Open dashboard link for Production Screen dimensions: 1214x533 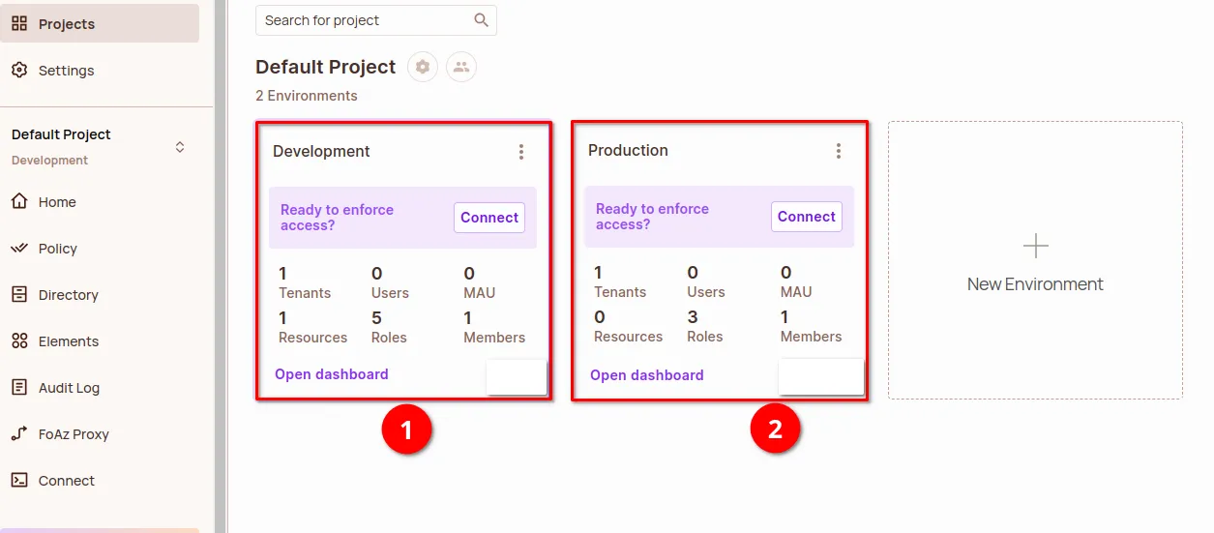pyautogui.click(x=647, y=375)
